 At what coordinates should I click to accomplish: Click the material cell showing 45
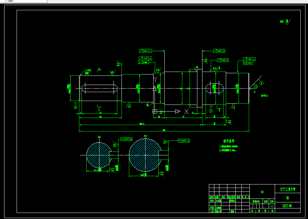click(262, 192)
